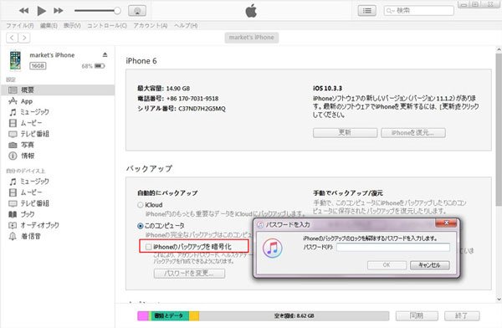Click the Apple logo display
Screen dimensions: 502x328
click(x=251, y=11)
